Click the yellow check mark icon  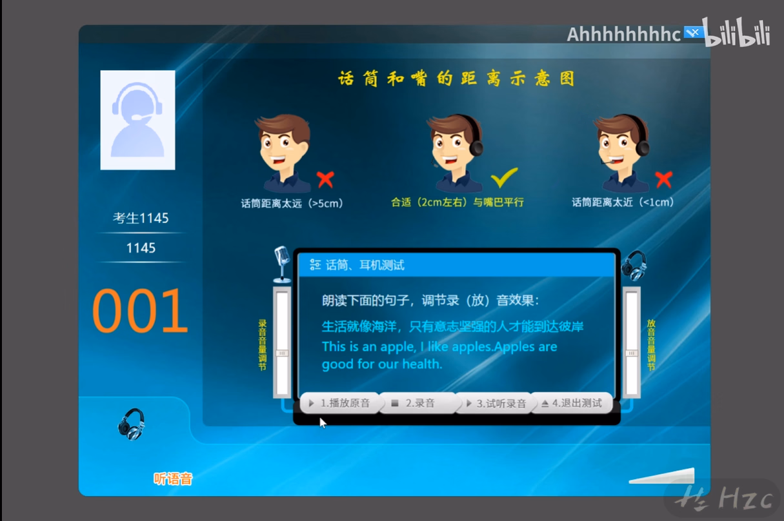pyautogui.click(x=504, y=177)
